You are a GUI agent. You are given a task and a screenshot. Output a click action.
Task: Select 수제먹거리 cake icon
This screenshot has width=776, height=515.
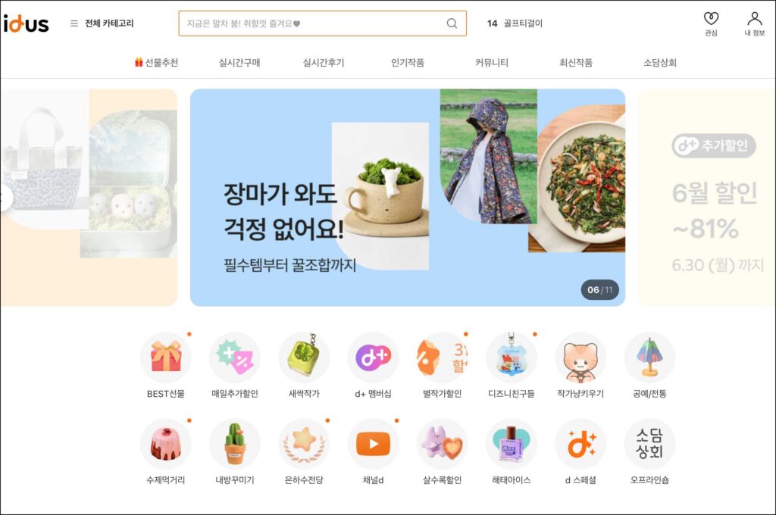tap(166, 444)
